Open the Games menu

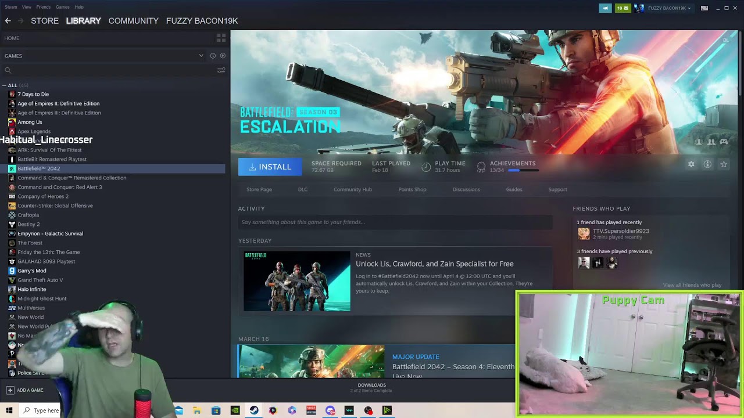click(63, 7)
